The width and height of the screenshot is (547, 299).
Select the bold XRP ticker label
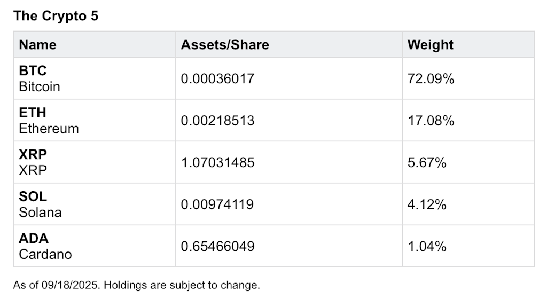point(33,154)
